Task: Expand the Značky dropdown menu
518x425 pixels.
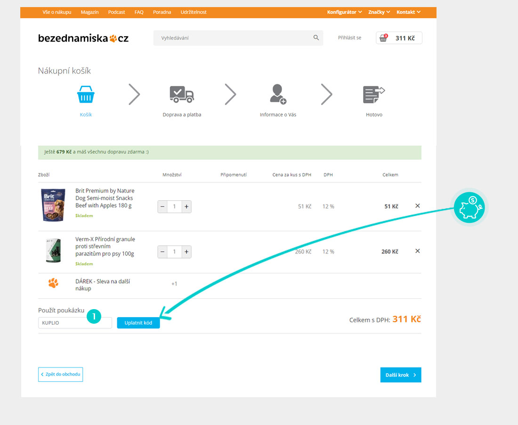Action: tap(379, 12)
